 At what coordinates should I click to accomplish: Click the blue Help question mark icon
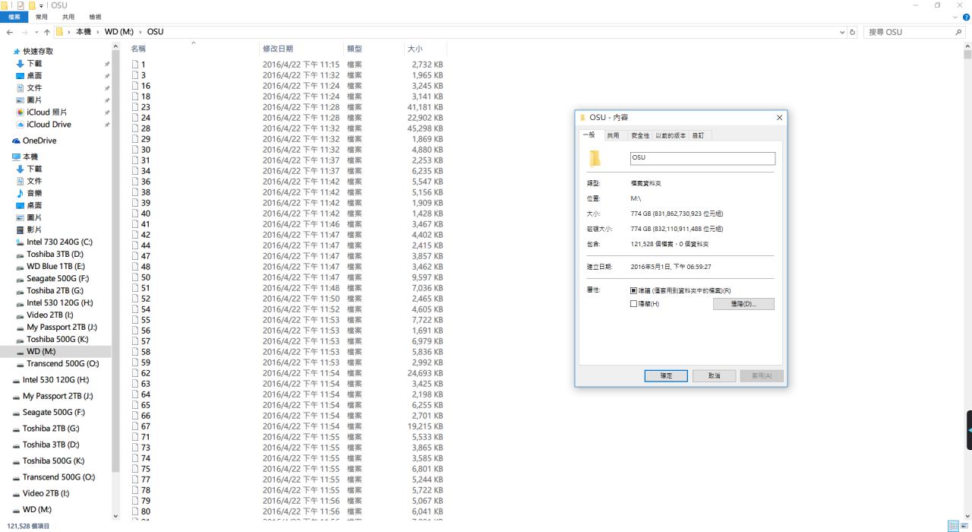point(965,17)
